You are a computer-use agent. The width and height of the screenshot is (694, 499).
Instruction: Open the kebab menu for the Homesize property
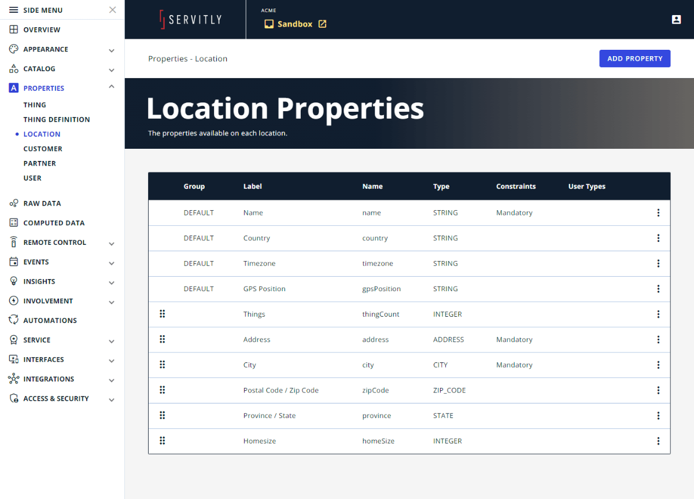point(658,441)
